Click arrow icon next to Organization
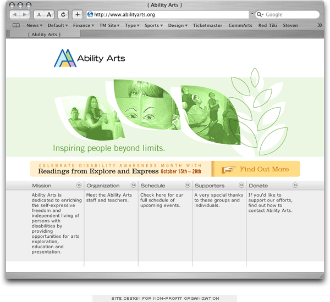The image size is (330, 302). (133, 186)
